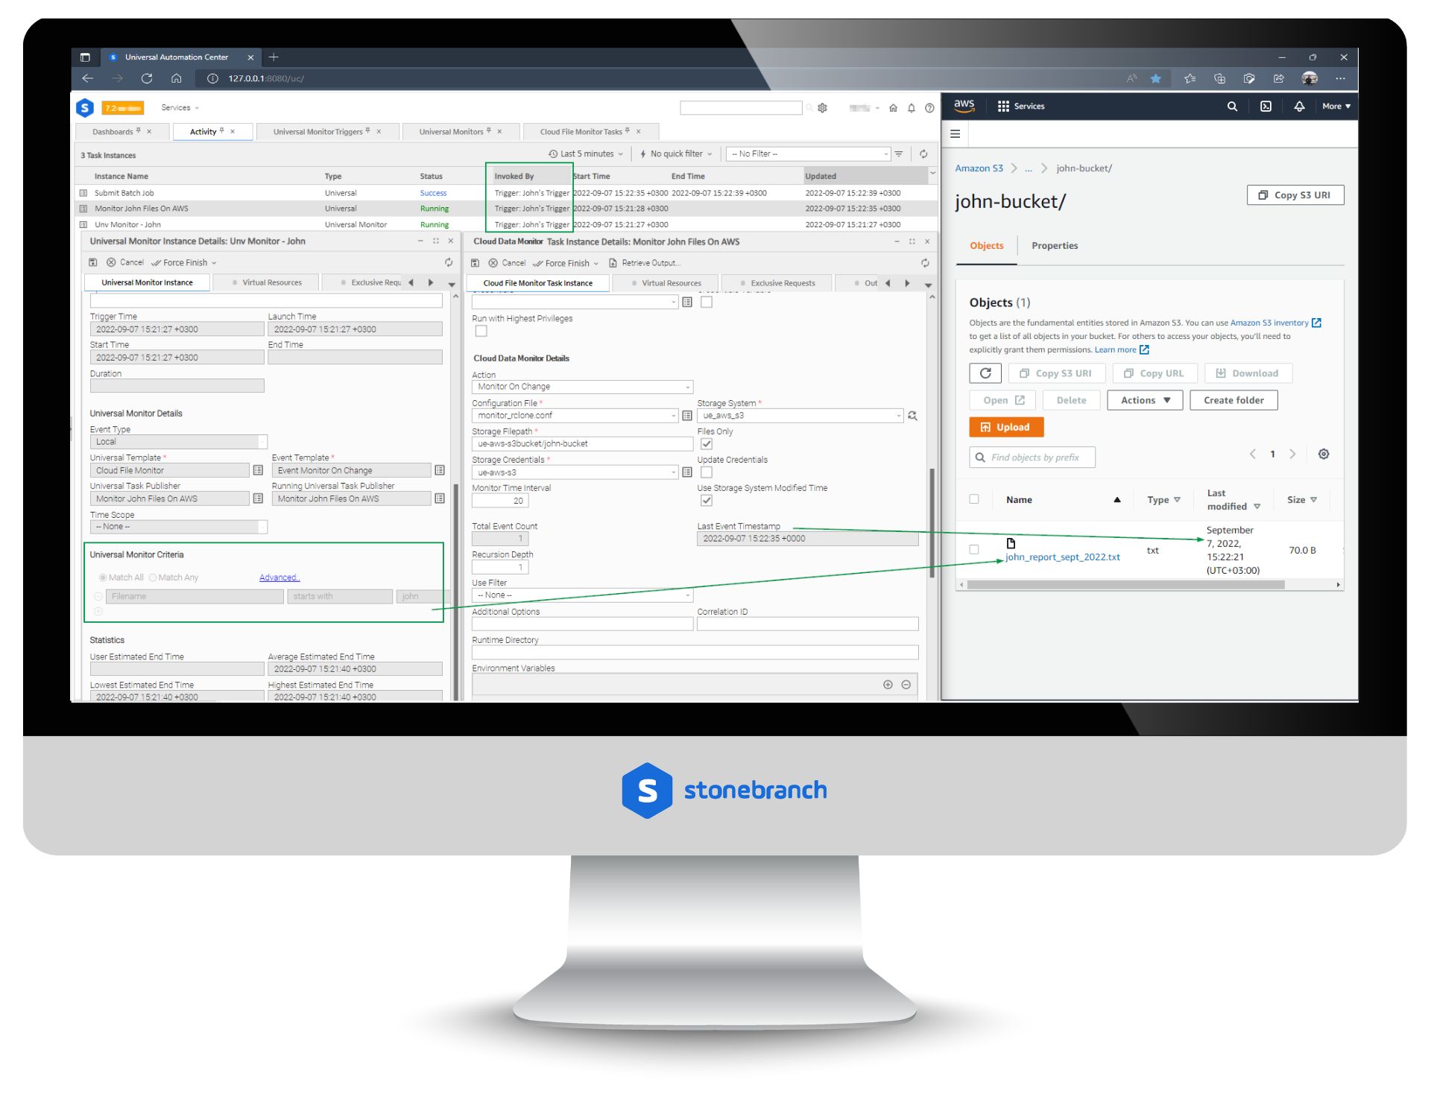This screenshot has height=1099, width=1431.
Task: Select john_report_sept_2022.txt row checkbox
Action: pos(974,550)
